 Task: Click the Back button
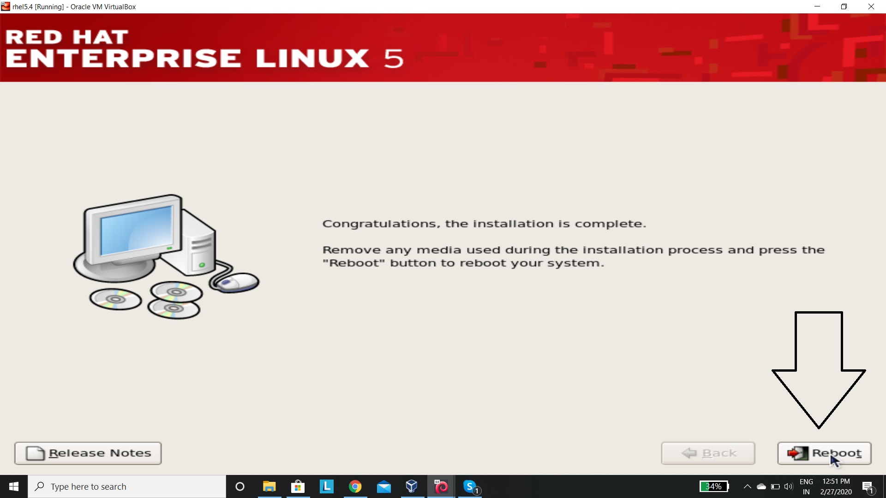(708, 453)
